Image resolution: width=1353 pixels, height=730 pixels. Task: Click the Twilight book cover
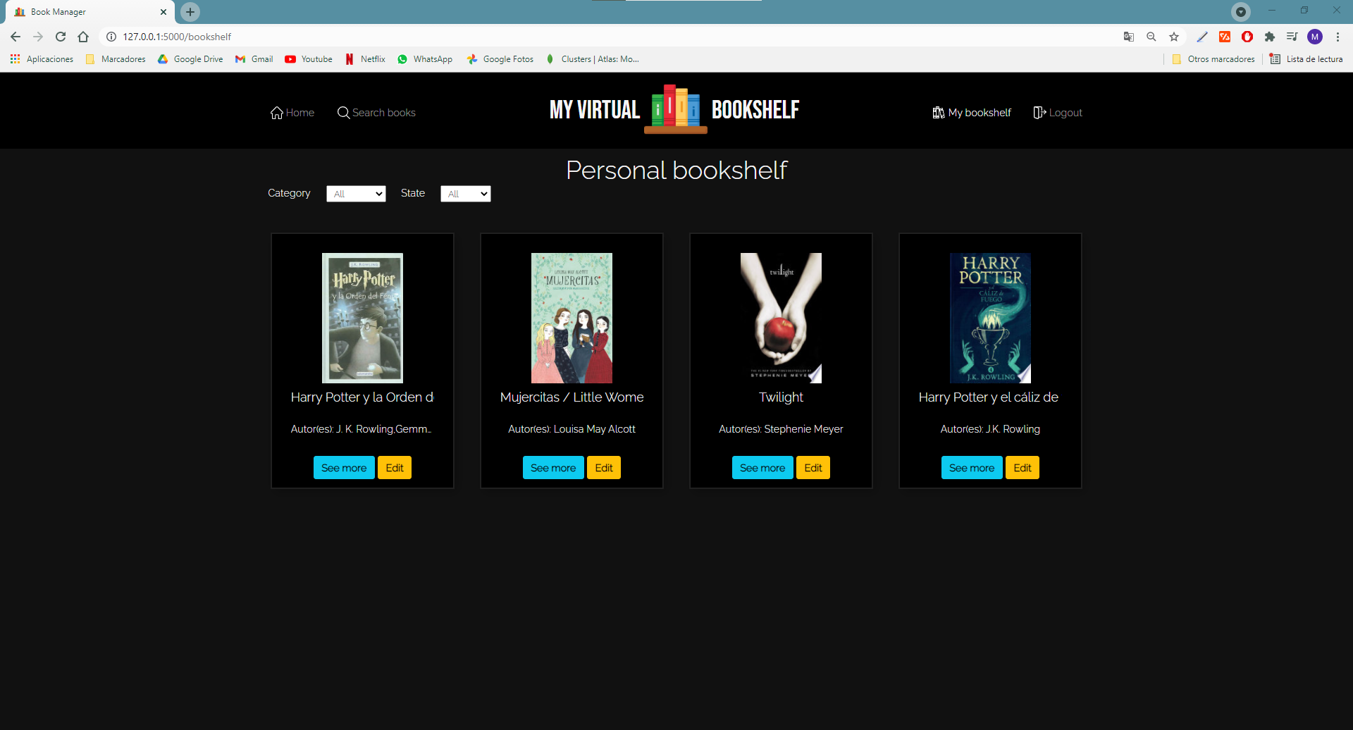(x=781, y=318)
